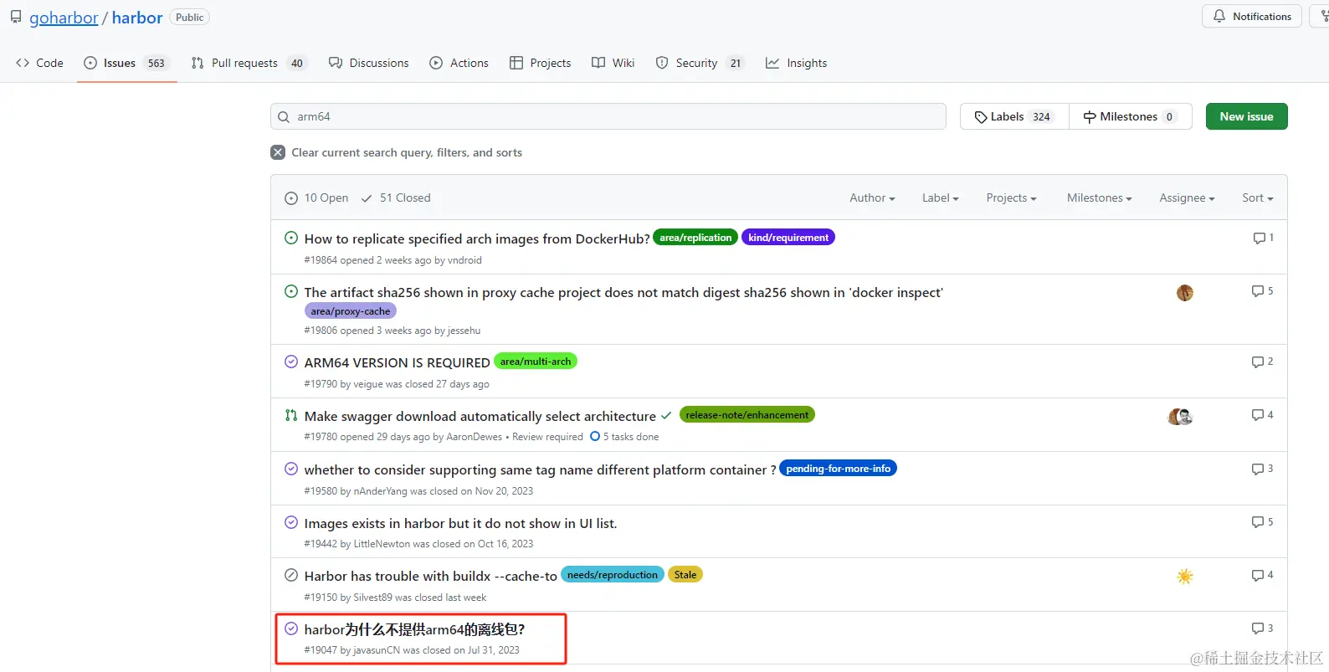Click the green New issue button

click(x=1246, y=116)
